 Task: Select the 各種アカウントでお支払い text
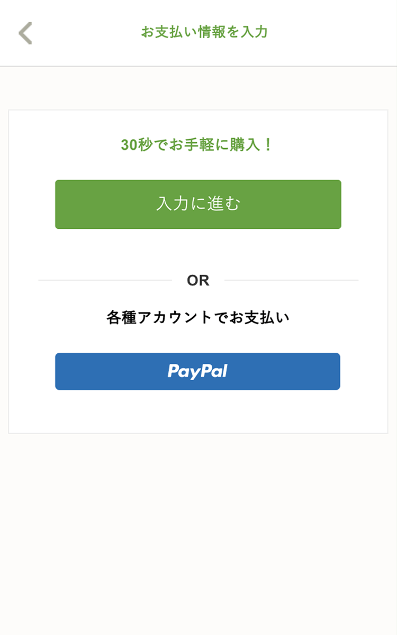pyautogui.click(x=198, y=318)
